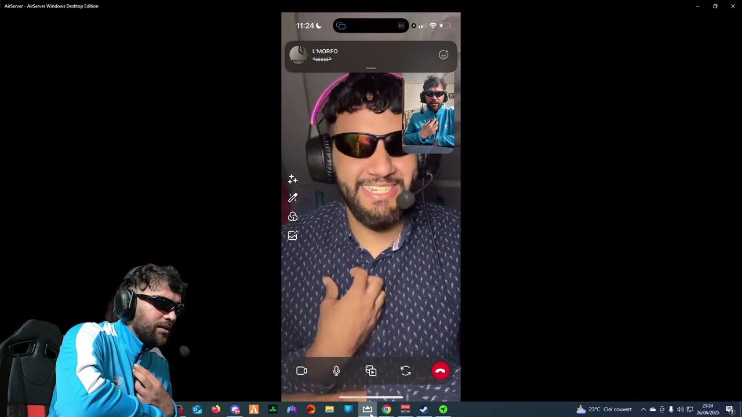This screenshot has width=742, height=417.
Task: Toggle the video camera in the call
Action: 301,371
